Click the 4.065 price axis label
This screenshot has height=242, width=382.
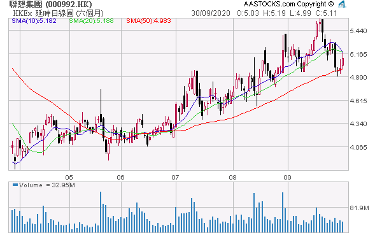coord(358,148)
